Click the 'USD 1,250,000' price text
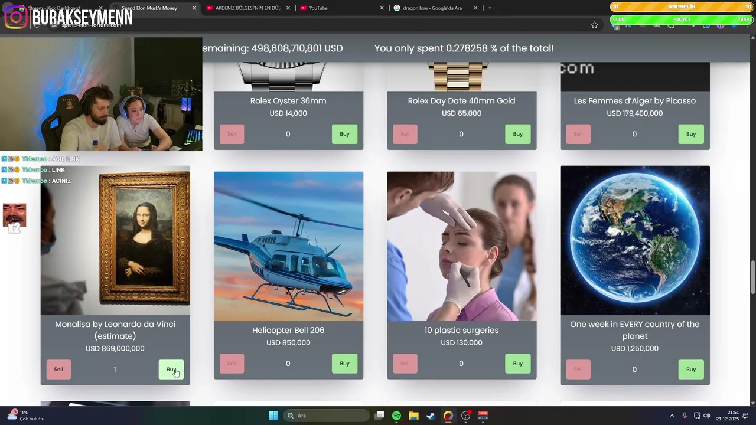Screen dimensions: 756x425 click(635, 349)
